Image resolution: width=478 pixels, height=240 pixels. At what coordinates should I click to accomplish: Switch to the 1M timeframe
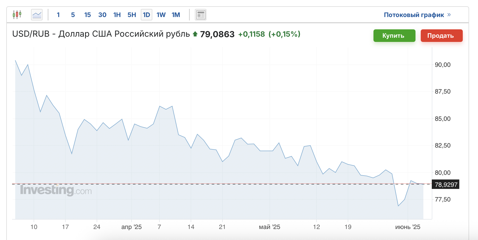click(176, 15)
